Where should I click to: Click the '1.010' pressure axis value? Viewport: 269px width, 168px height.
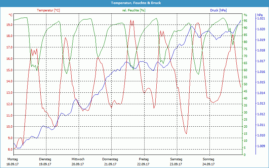pyautogui.click(x=261, y=135)
